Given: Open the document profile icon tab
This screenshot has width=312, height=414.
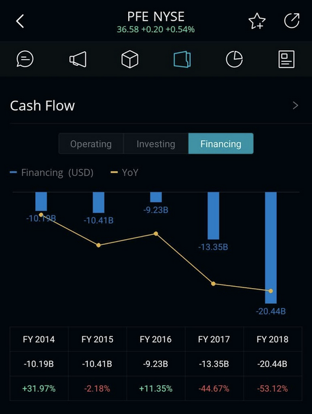Looking at the screenshot, I should point(286,59).
